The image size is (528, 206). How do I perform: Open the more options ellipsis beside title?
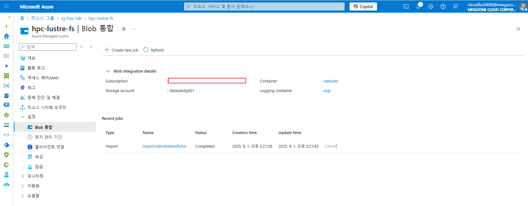134,29
